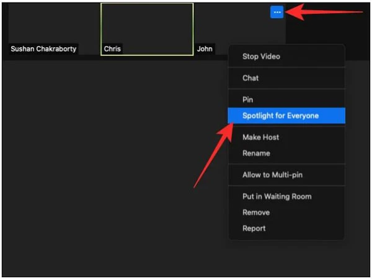
Task: Select Make Host option
Action: (x=286, y=137)
